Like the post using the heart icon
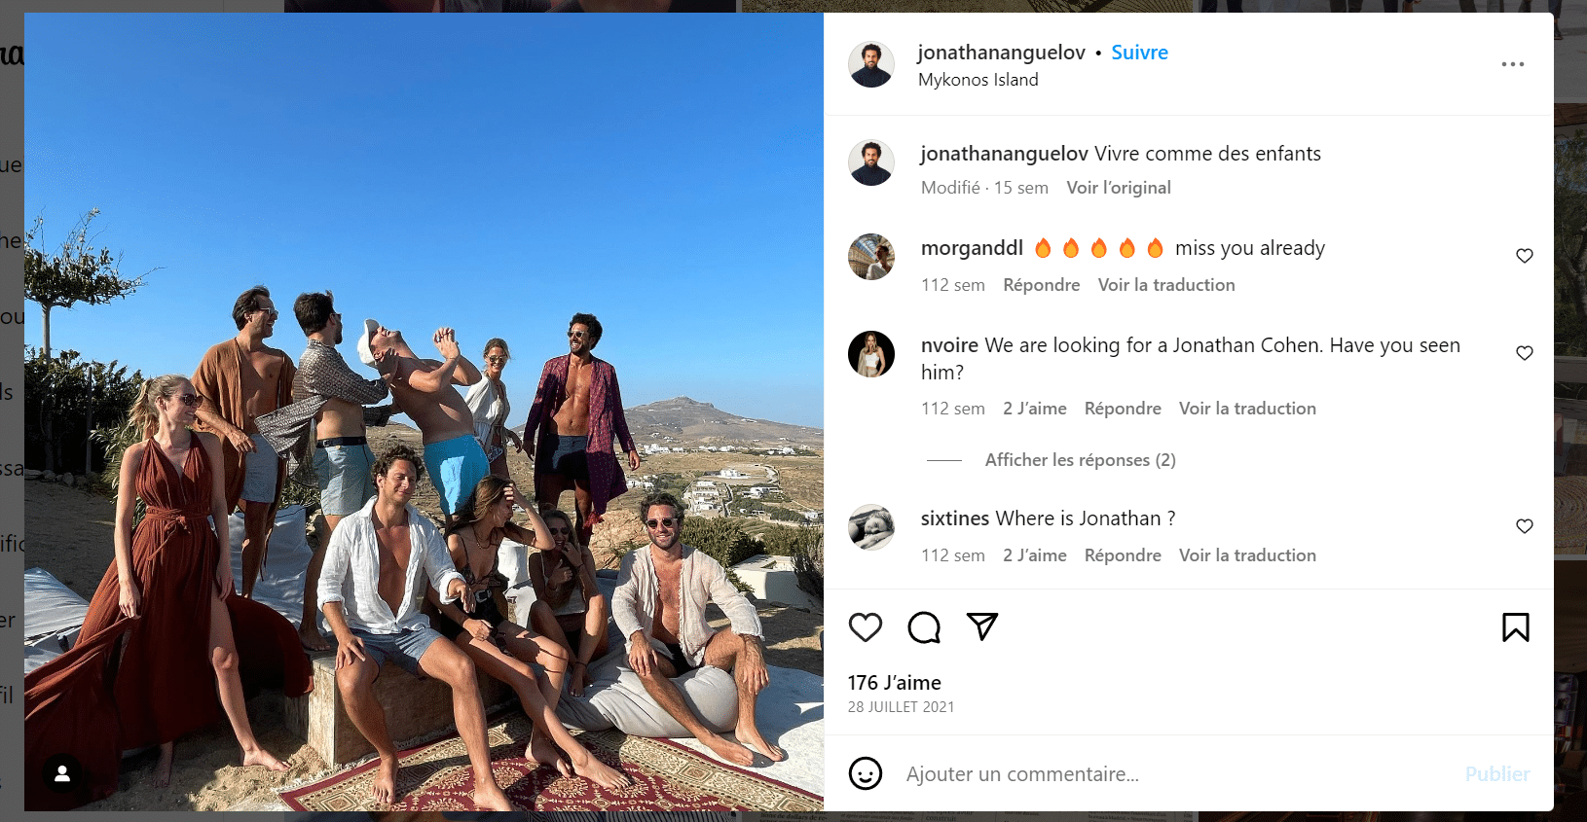Image resolution: width=1587 pixels, height=822 pixels. [x=865, y=626]
